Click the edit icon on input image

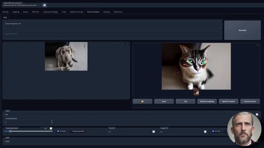click(125, 44)
